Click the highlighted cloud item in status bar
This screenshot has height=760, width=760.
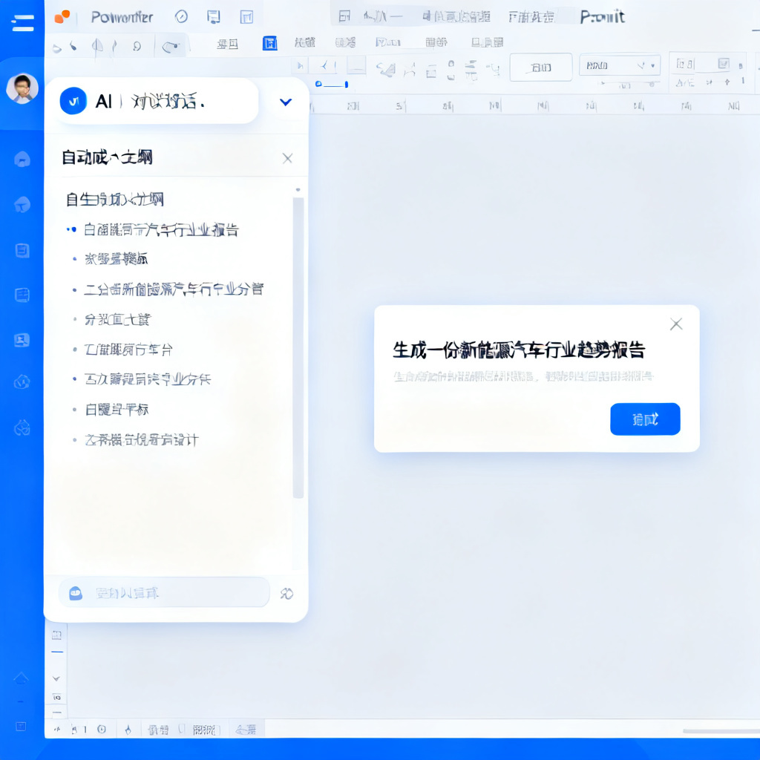246,729
